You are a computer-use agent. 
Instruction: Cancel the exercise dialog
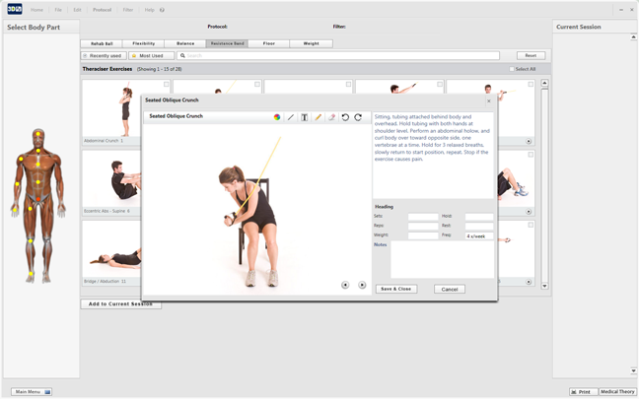pos(450,289)
